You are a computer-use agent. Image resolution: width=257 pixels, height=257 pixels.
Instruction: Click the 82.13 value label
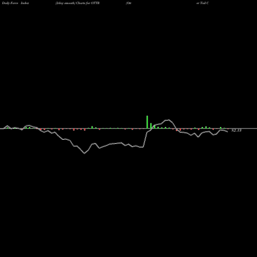coord(236,131)
